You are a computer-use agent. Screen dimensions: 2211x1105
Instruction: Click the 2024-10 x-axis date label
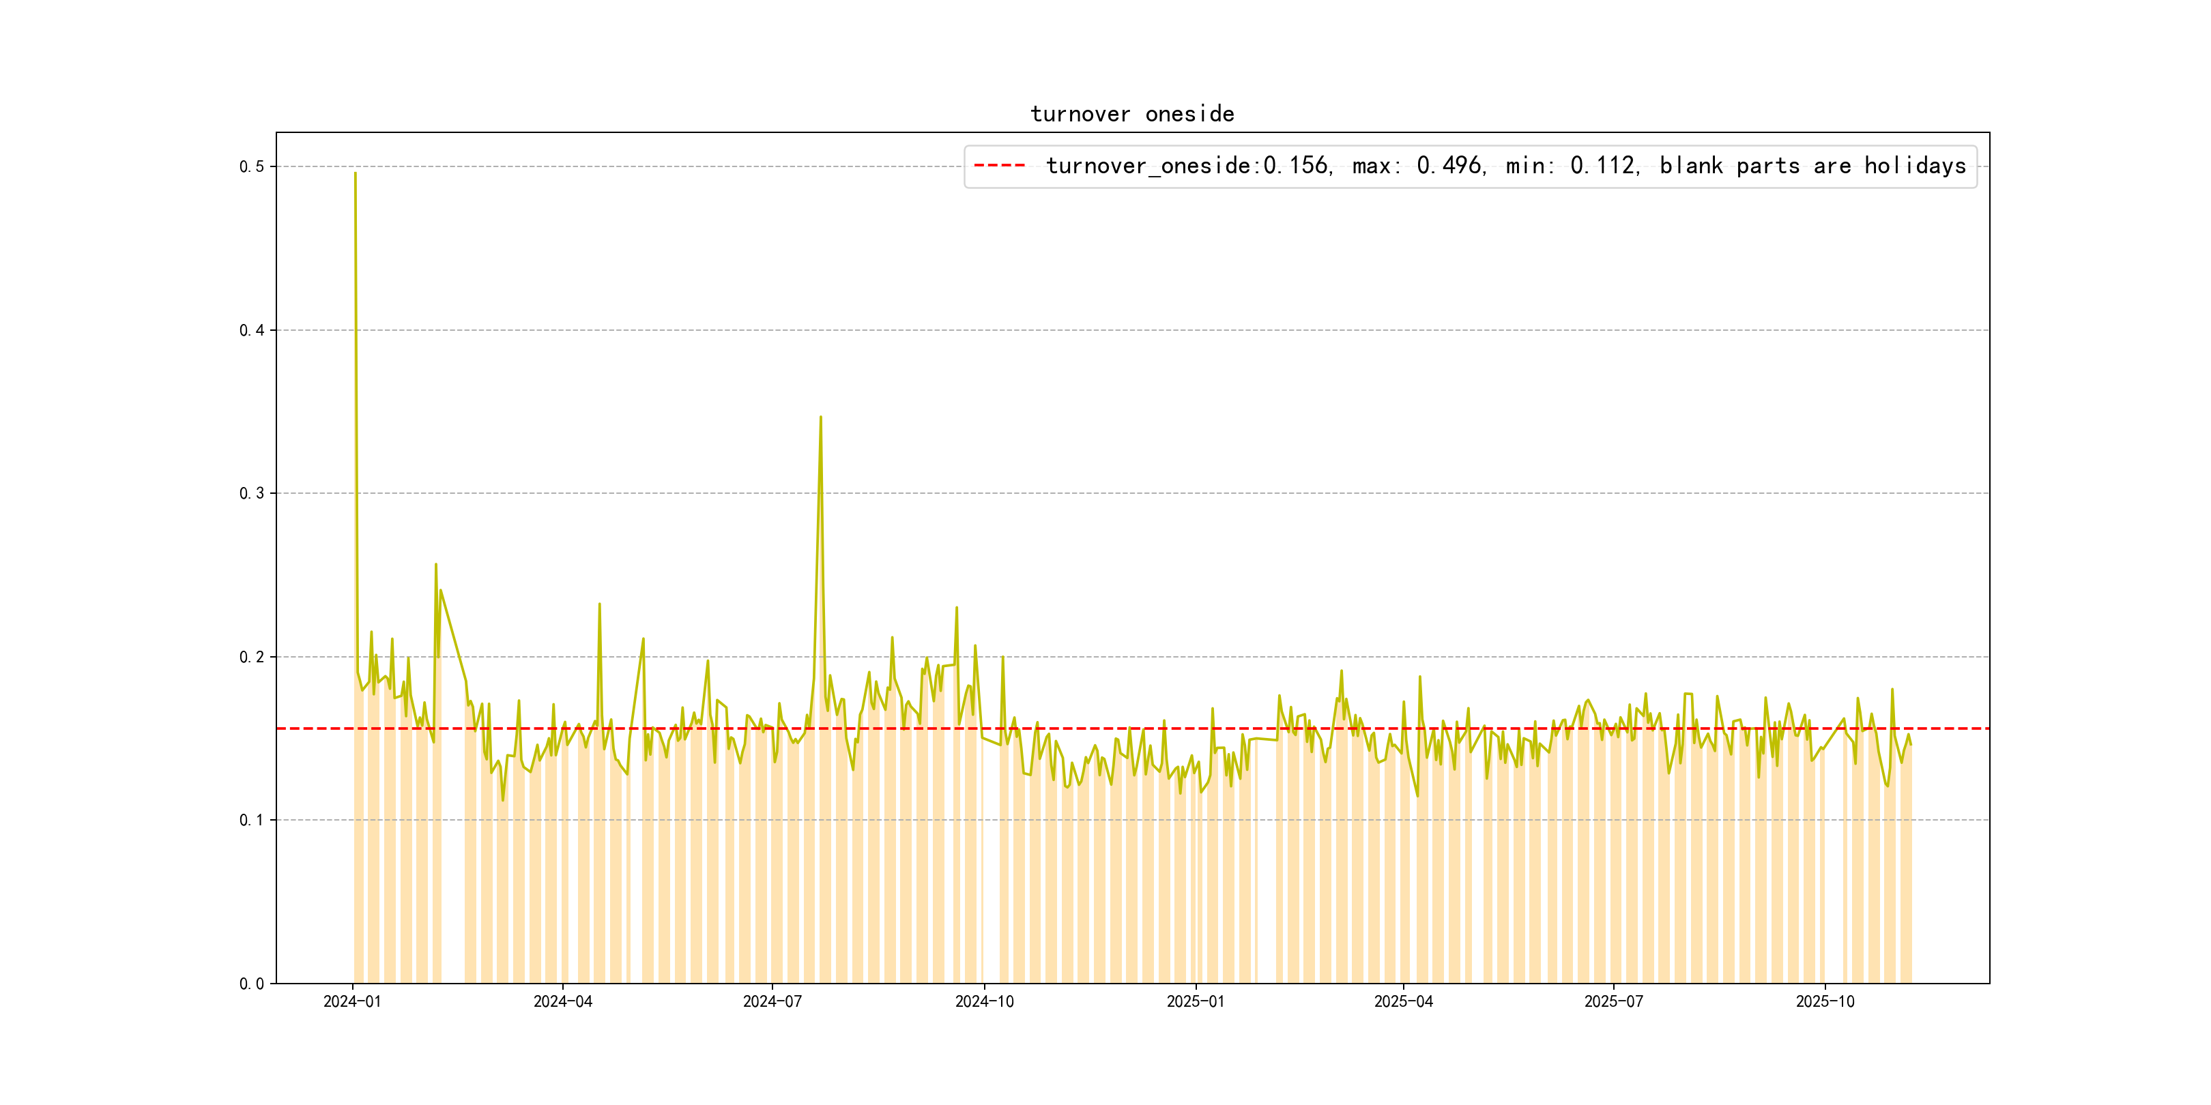pos(985,1001)
